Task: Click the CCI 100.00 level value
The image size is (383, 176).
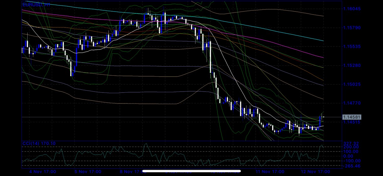Action: [x=351, y=152]
